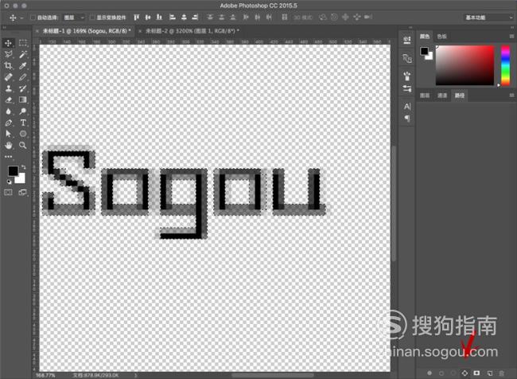The height and width of the screenshot is (379, 517).
Task: Switch to the Channels panel tab
Action: click(441, 96)
